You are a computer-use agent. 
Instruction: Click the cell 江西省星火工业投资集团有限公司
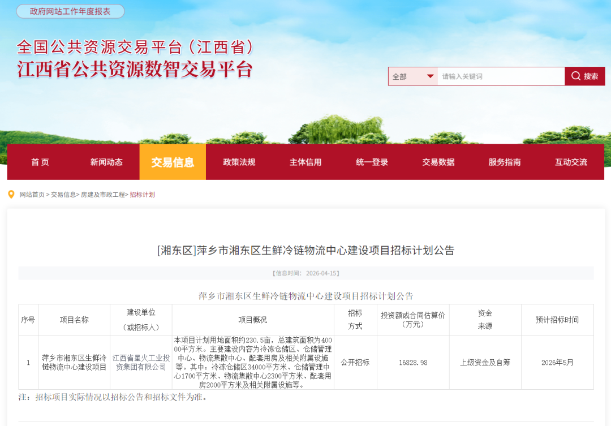coord(141,363)
